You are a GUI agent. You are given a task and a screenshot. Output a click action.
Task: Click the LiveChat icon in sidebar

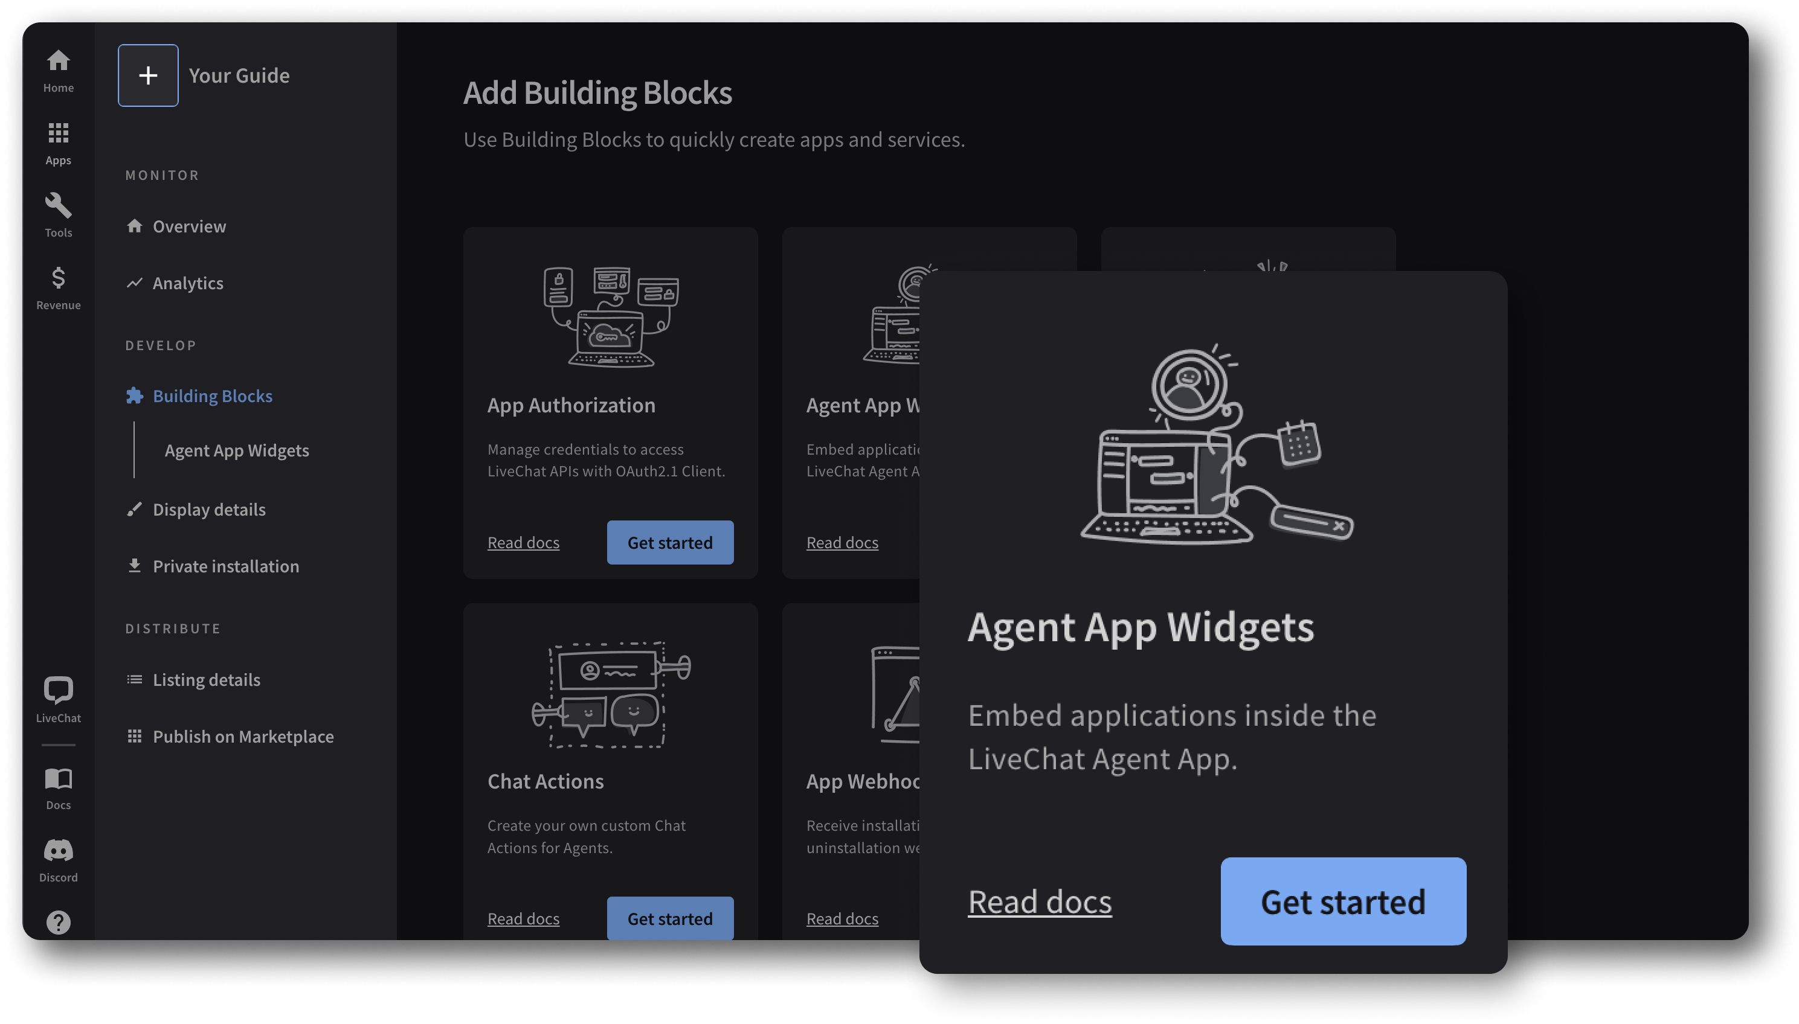point(58,699)
